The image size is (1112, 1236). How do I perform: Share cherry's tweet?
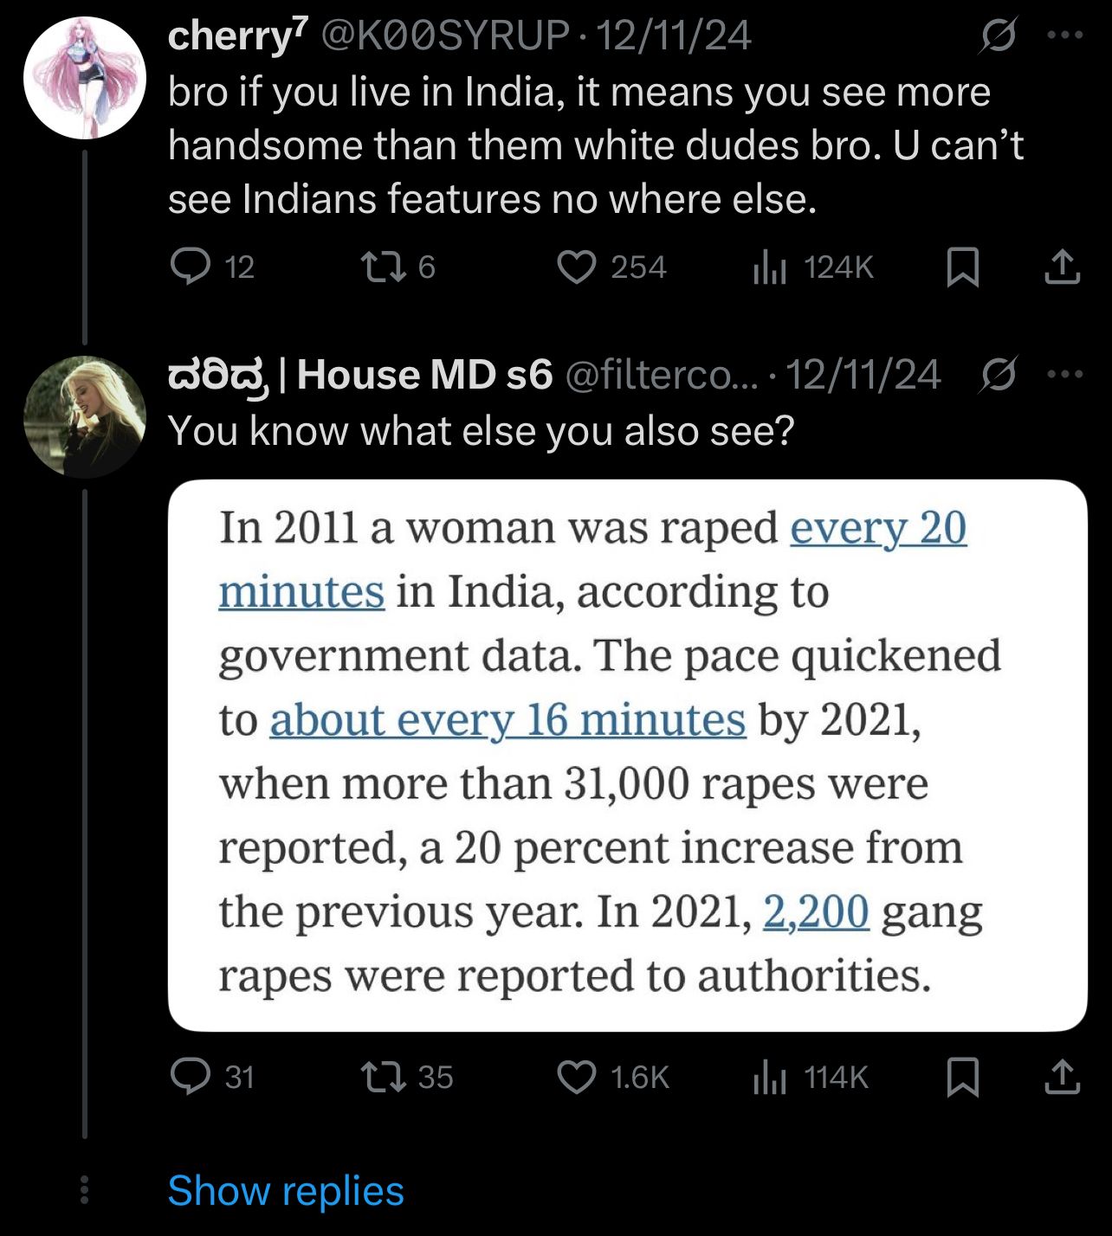point(1062,267)
